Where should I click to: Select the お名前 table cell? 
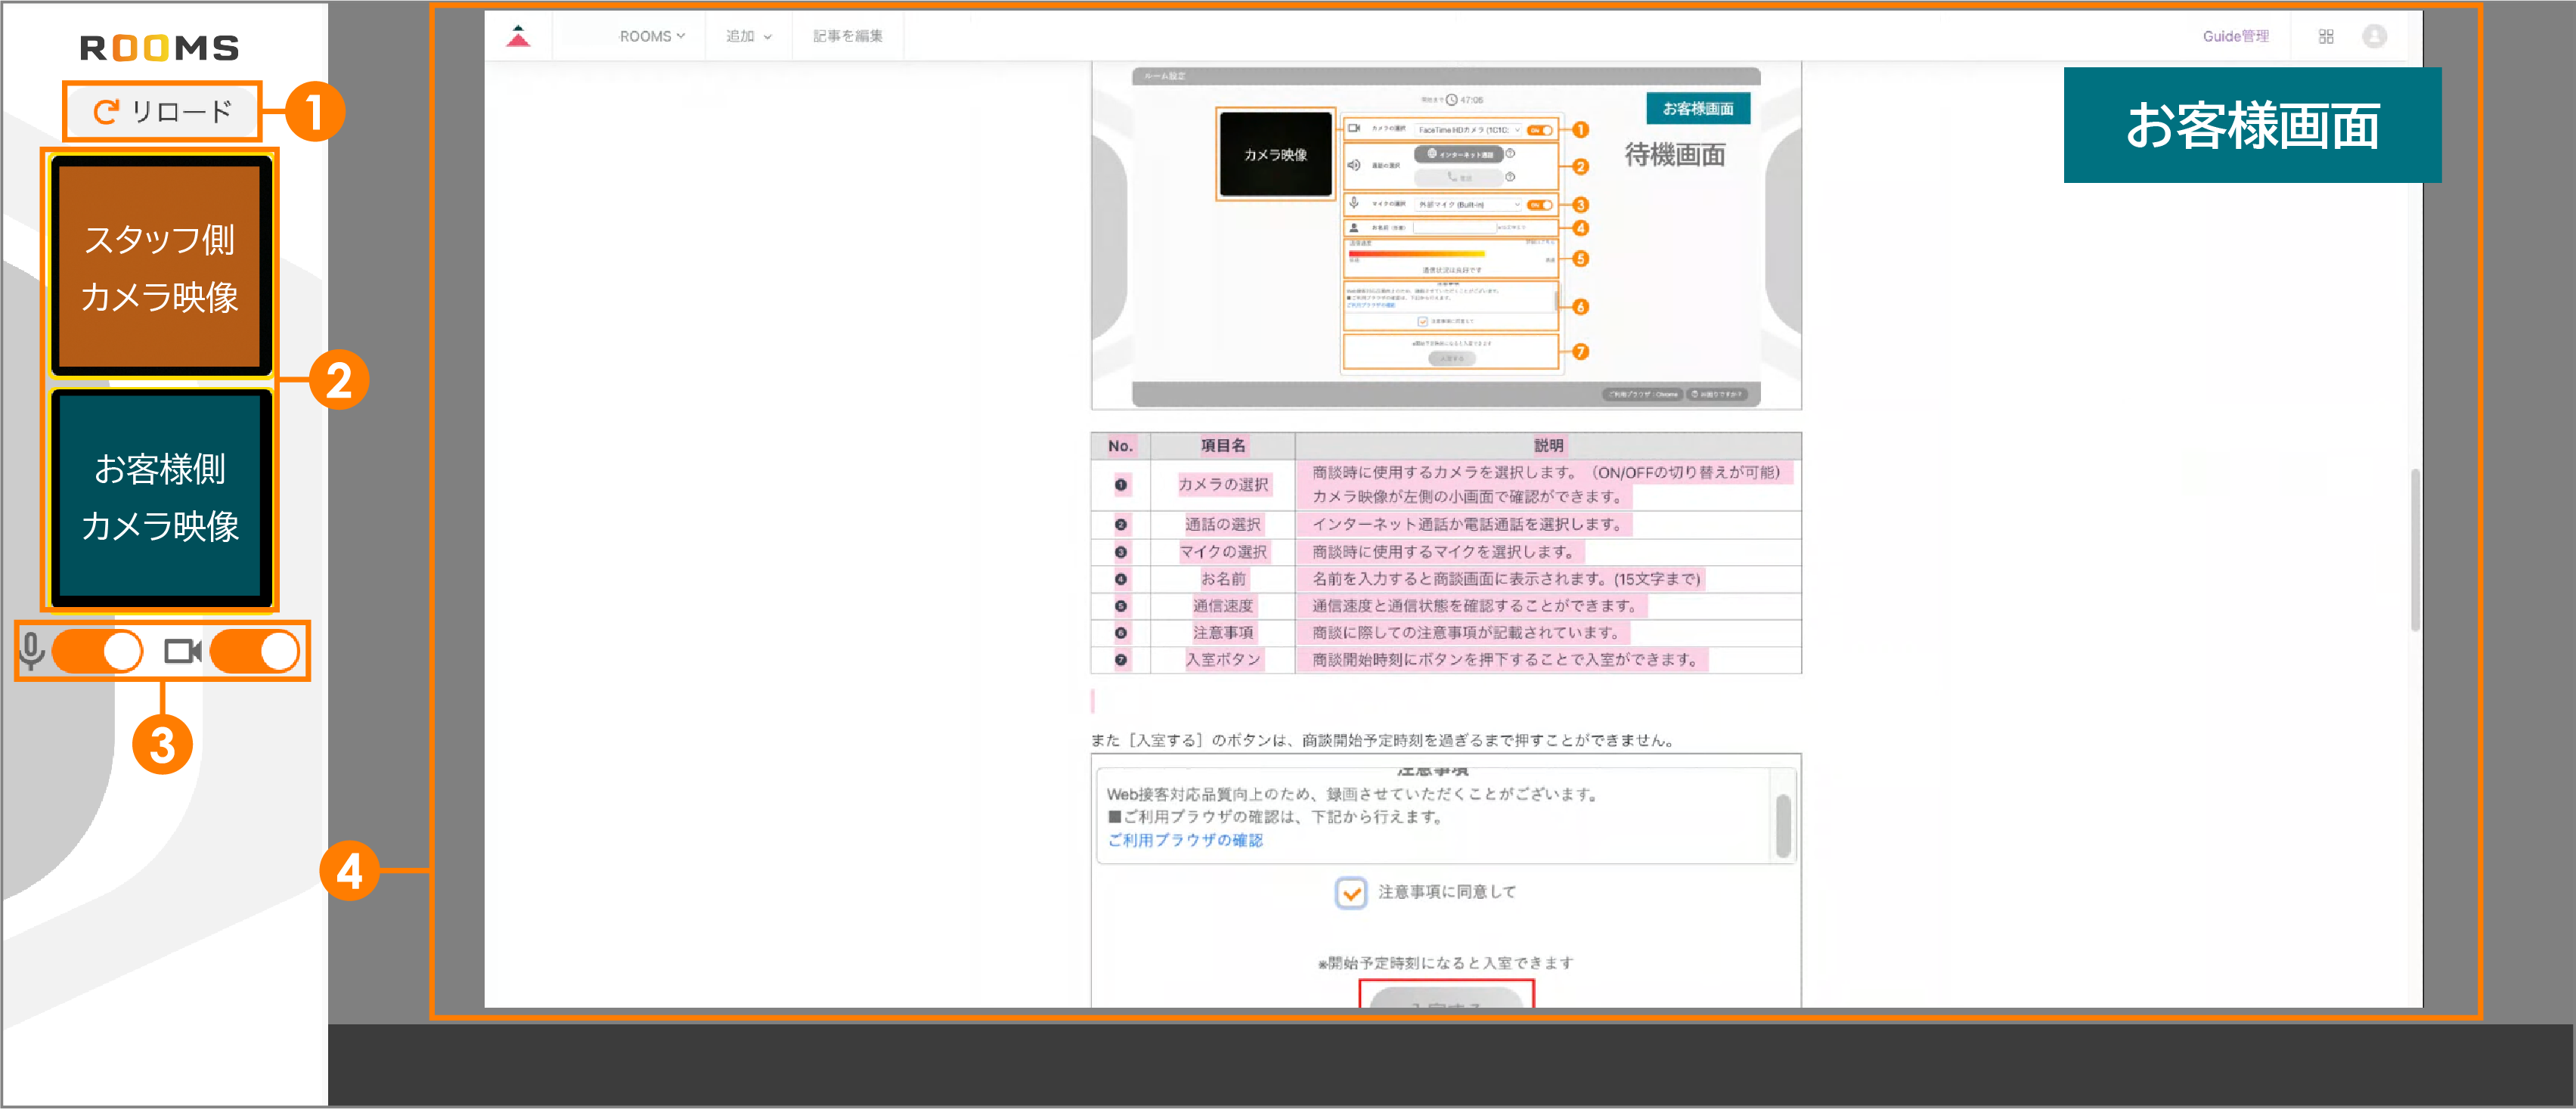pyautogui.click(x=1223, y=578)
